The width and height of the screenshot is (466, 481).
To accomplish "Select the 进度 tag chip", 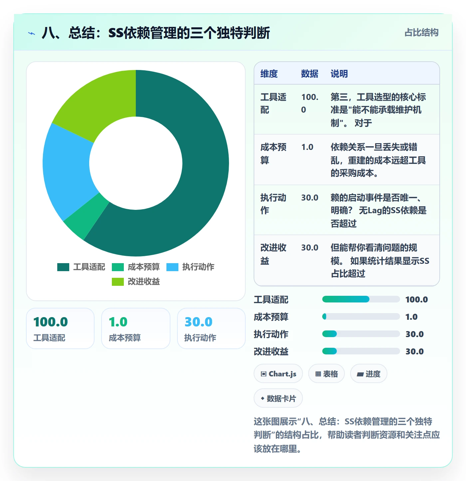I will [x=369, y=374].
